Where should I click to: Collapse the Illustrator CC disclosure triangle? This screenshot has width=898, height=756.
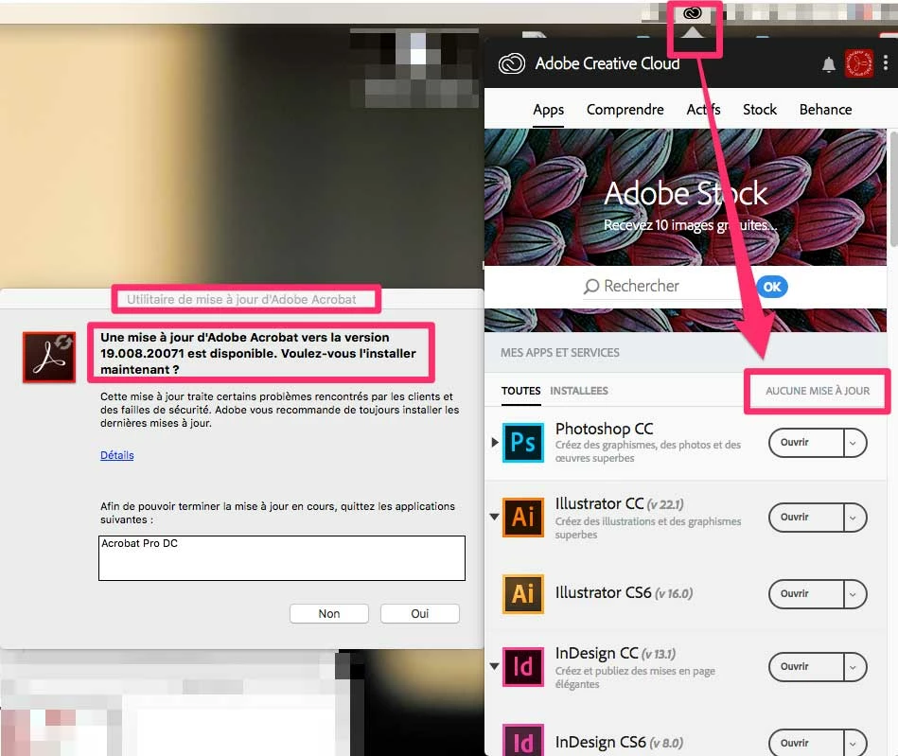(495, 517)
